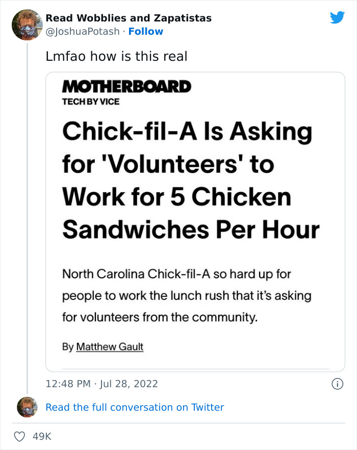Open 'Read the full conversation on Twitter'
The height and width of the screenshot is (450, 357).
[135, 407]
